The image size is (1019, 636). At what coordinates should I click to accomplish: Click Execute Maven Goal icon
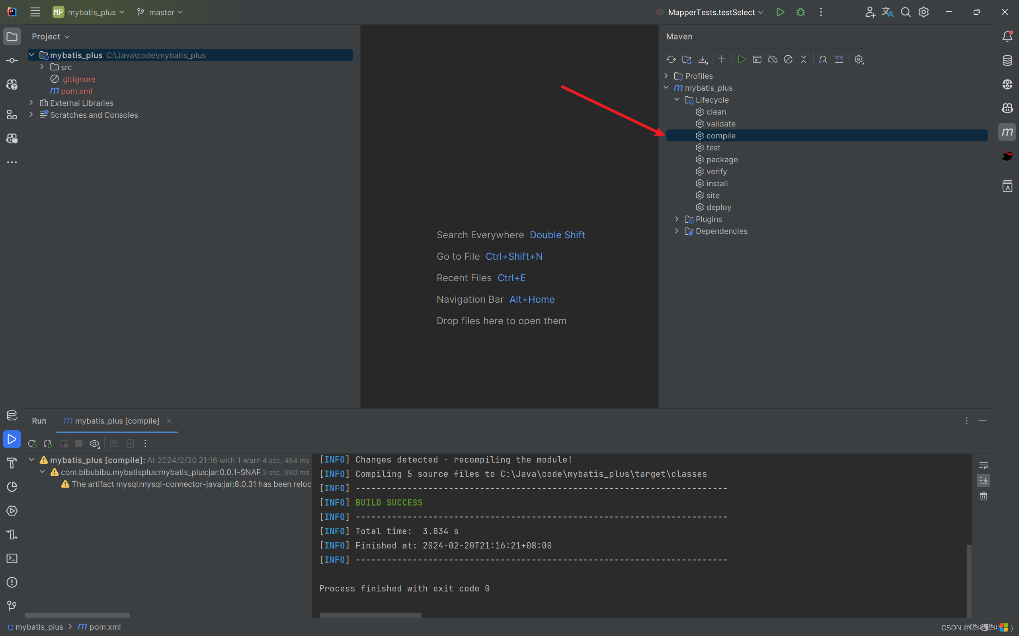click(757, 59)
